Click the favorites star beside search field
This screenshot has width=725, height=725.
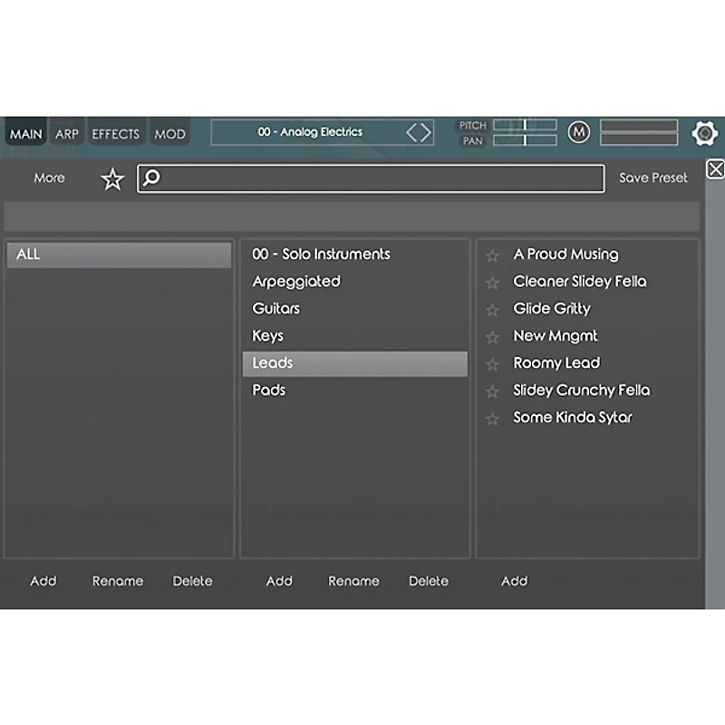click(x=112, y=179)
